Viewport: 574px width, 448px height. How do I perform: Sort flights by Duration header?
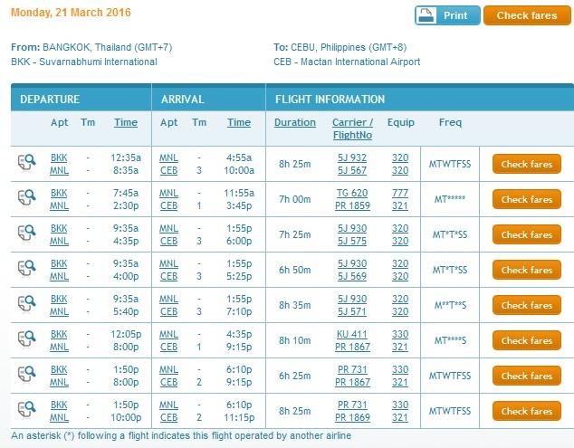pos(295,122)
